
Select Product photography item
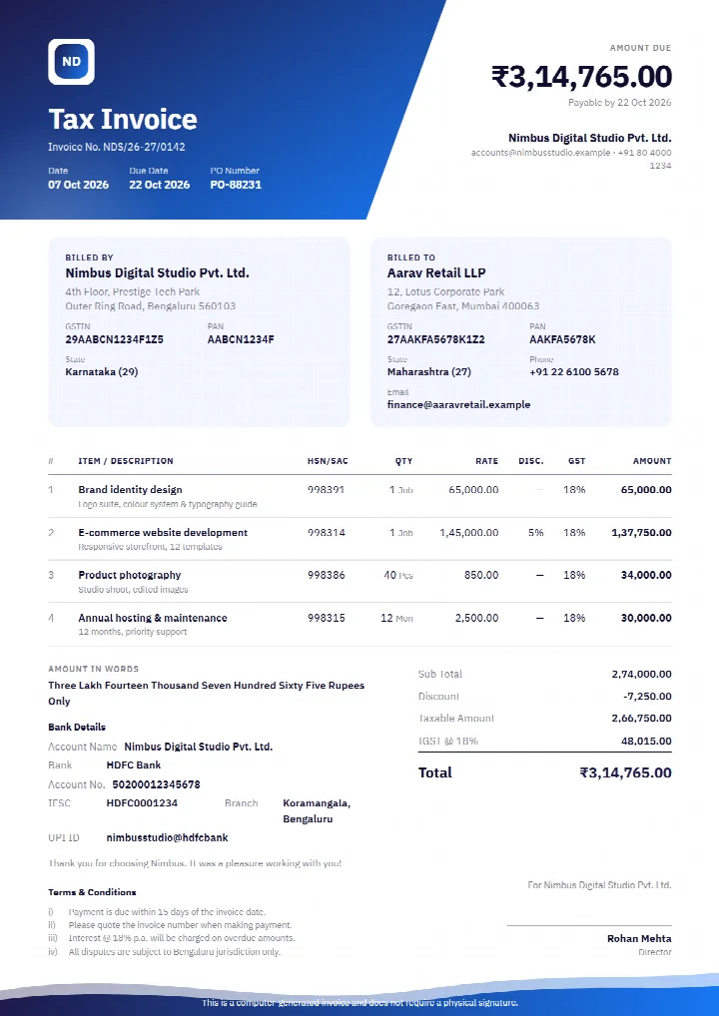tap(130, 575)
